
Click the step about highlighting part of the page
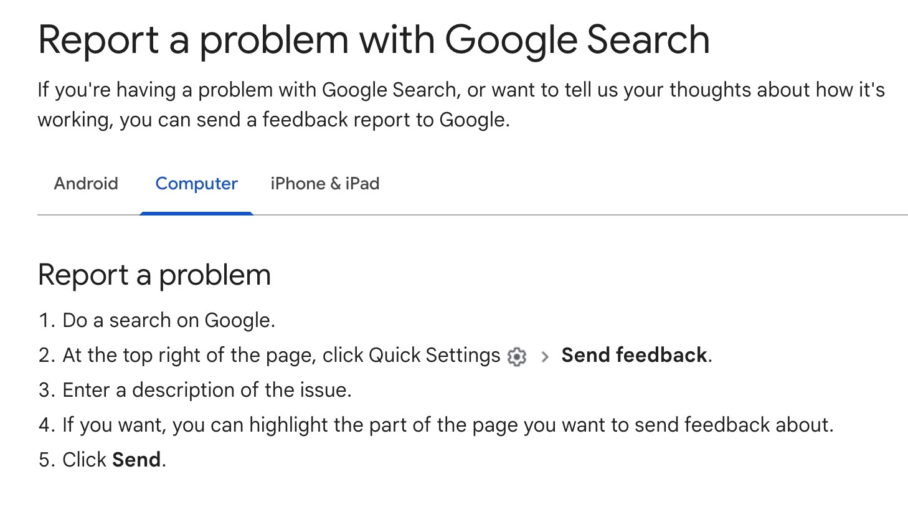(x=447, y=425)
